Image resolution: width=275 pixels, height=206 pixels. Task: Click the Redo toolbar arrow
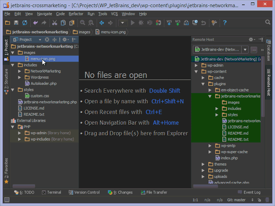click(x=44, y=23)
